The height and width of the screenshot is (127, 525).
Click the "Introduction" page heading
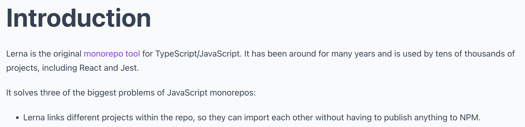[79, 18]
